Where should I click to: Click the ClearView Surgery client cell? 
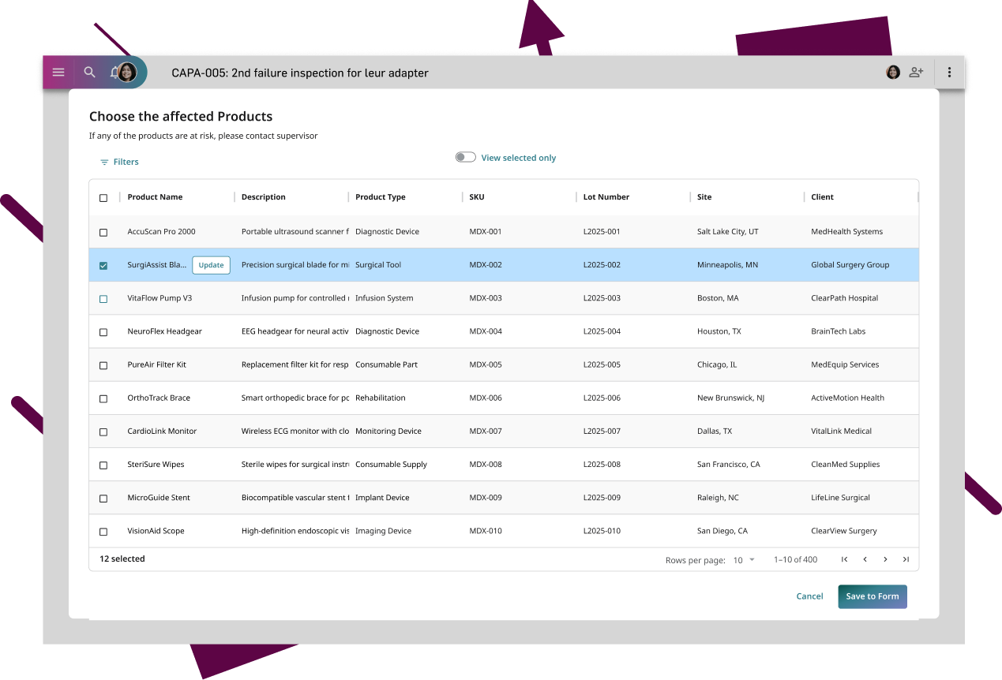pyautogui.click(x=844, y=530)
